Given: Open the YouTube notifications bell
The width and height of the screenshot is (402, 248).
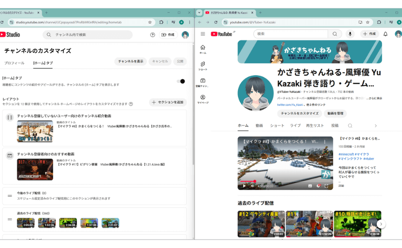Looking at the screenshot, I should (x=385, y=34).
